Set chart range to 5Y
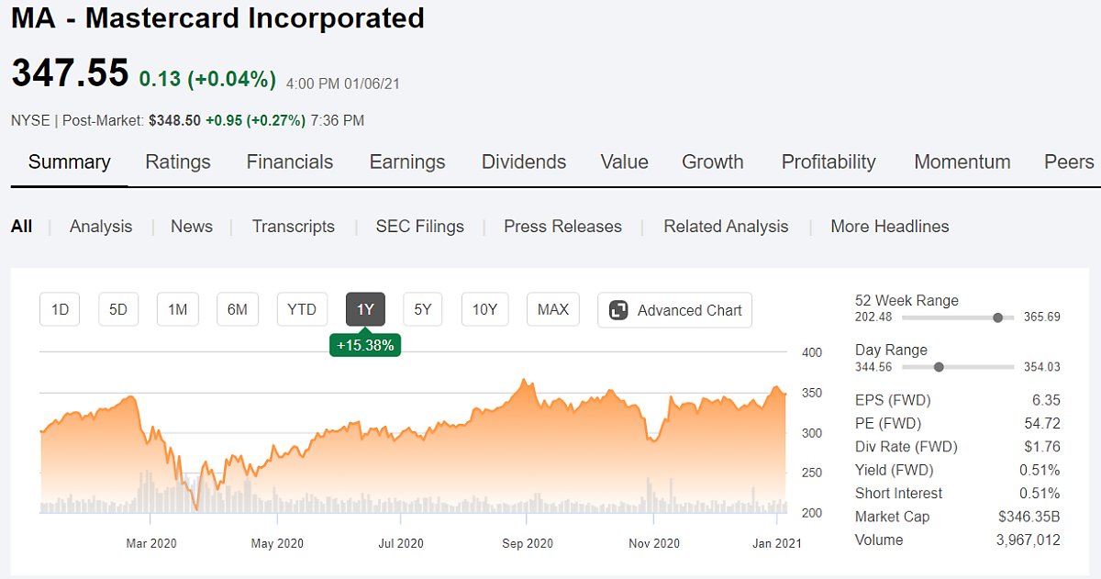The width and height of the screenshot is (1101, 579). [423, 310]
